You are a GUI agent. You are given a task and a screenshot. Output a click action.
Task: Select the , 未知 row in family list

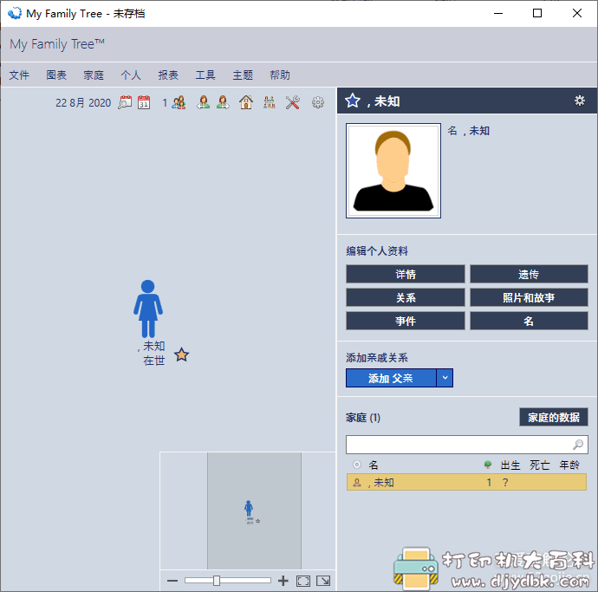(x=466, y=482)
